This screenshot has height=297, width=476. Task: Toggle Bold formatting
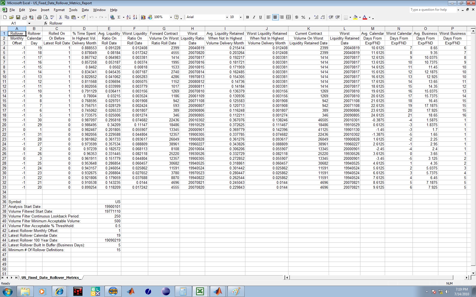[x=247, y=17]
